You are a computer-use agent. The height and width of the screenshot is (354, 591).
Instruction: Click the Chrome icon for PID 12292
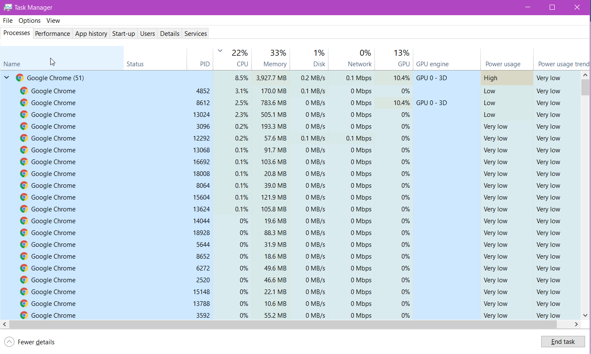24,138
